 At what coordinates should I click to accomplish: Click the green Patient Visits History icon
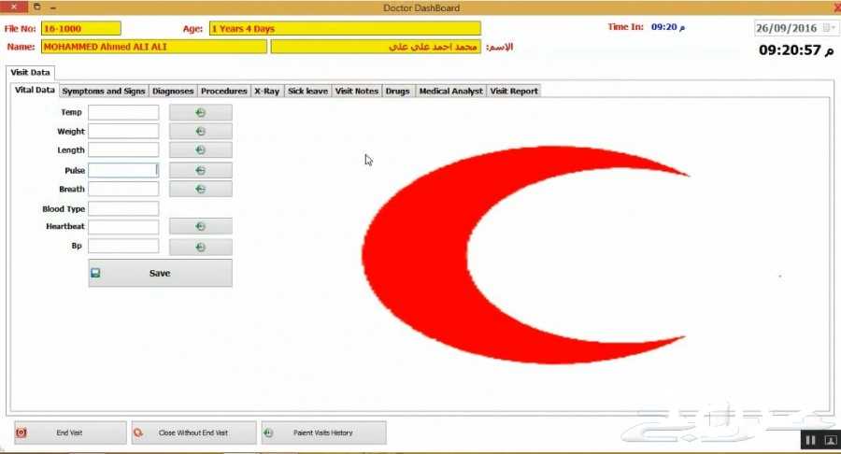point(268,433)
